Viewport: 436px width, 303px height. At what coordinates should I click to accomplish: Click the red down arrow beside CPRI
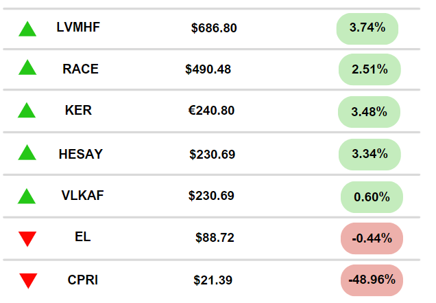[28, 281]
